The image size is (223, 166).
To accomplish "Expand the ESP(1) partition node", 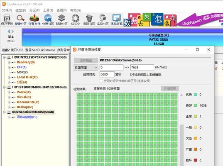I will 9,67.
